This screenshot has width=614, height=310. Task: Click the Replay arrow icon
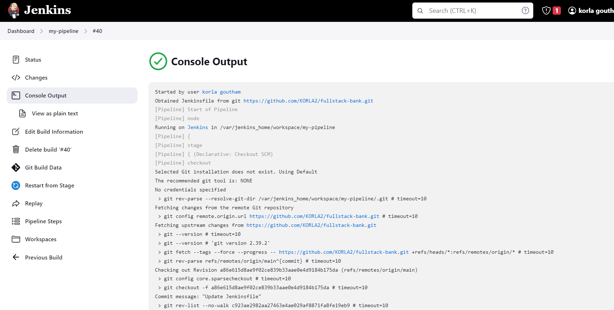(x=16, y=203)
